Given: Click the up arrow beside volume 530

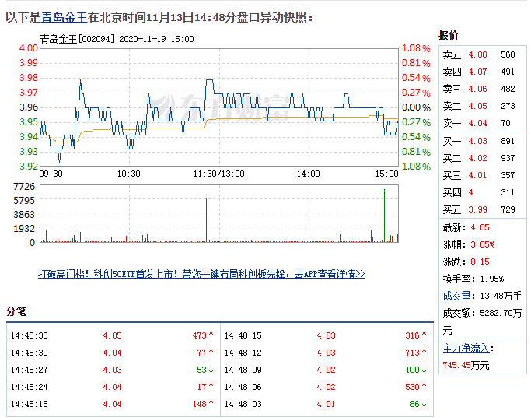Looking at the screenshot, I should point(424,387).
